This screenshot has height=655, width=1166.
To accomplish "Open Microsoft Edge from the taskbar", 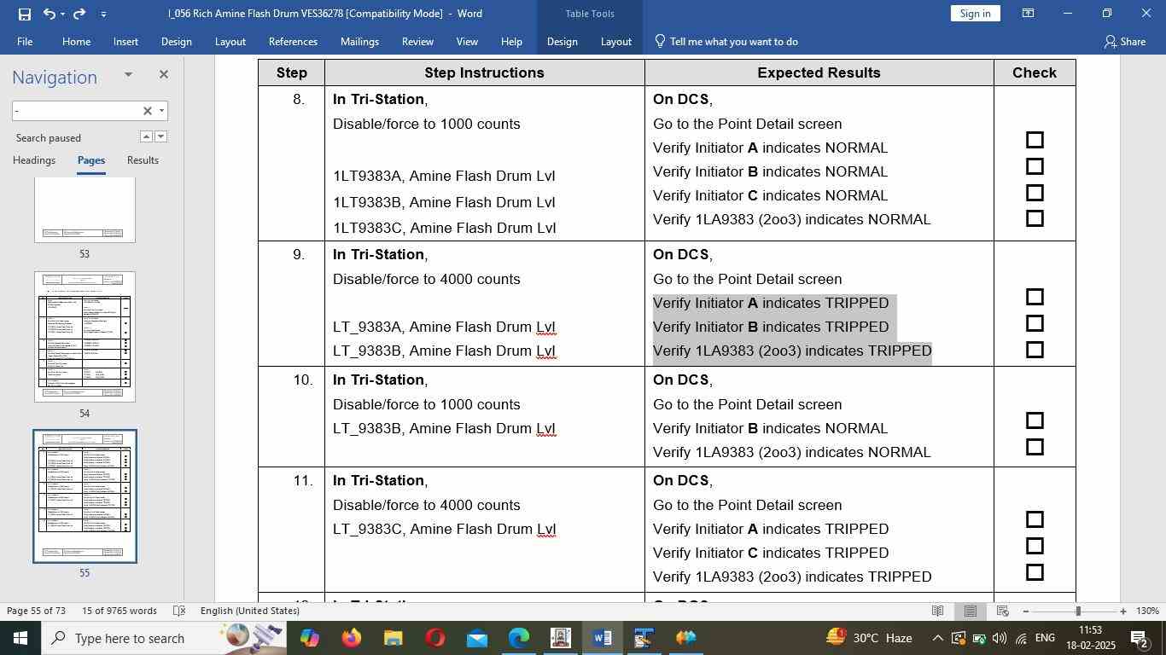I will pos(519,638).
